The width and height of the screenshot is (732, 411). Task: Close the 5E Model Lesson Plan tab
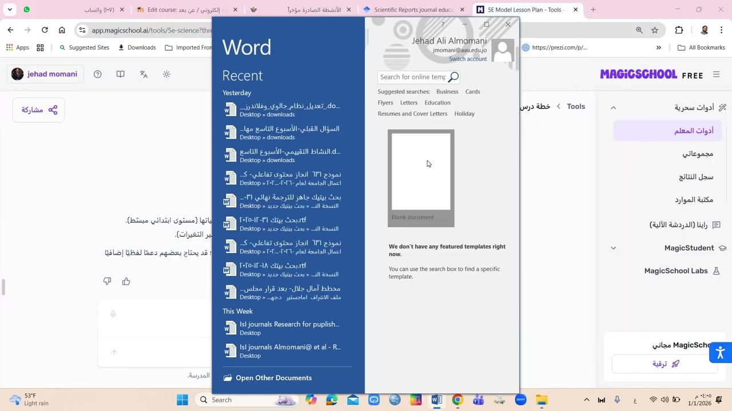coord(575,10)
